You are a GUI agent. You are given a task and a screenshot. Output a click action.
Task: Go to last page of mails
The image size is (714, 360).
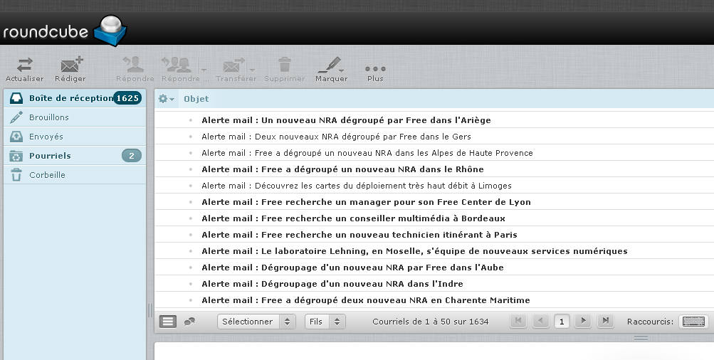(606, 321)
